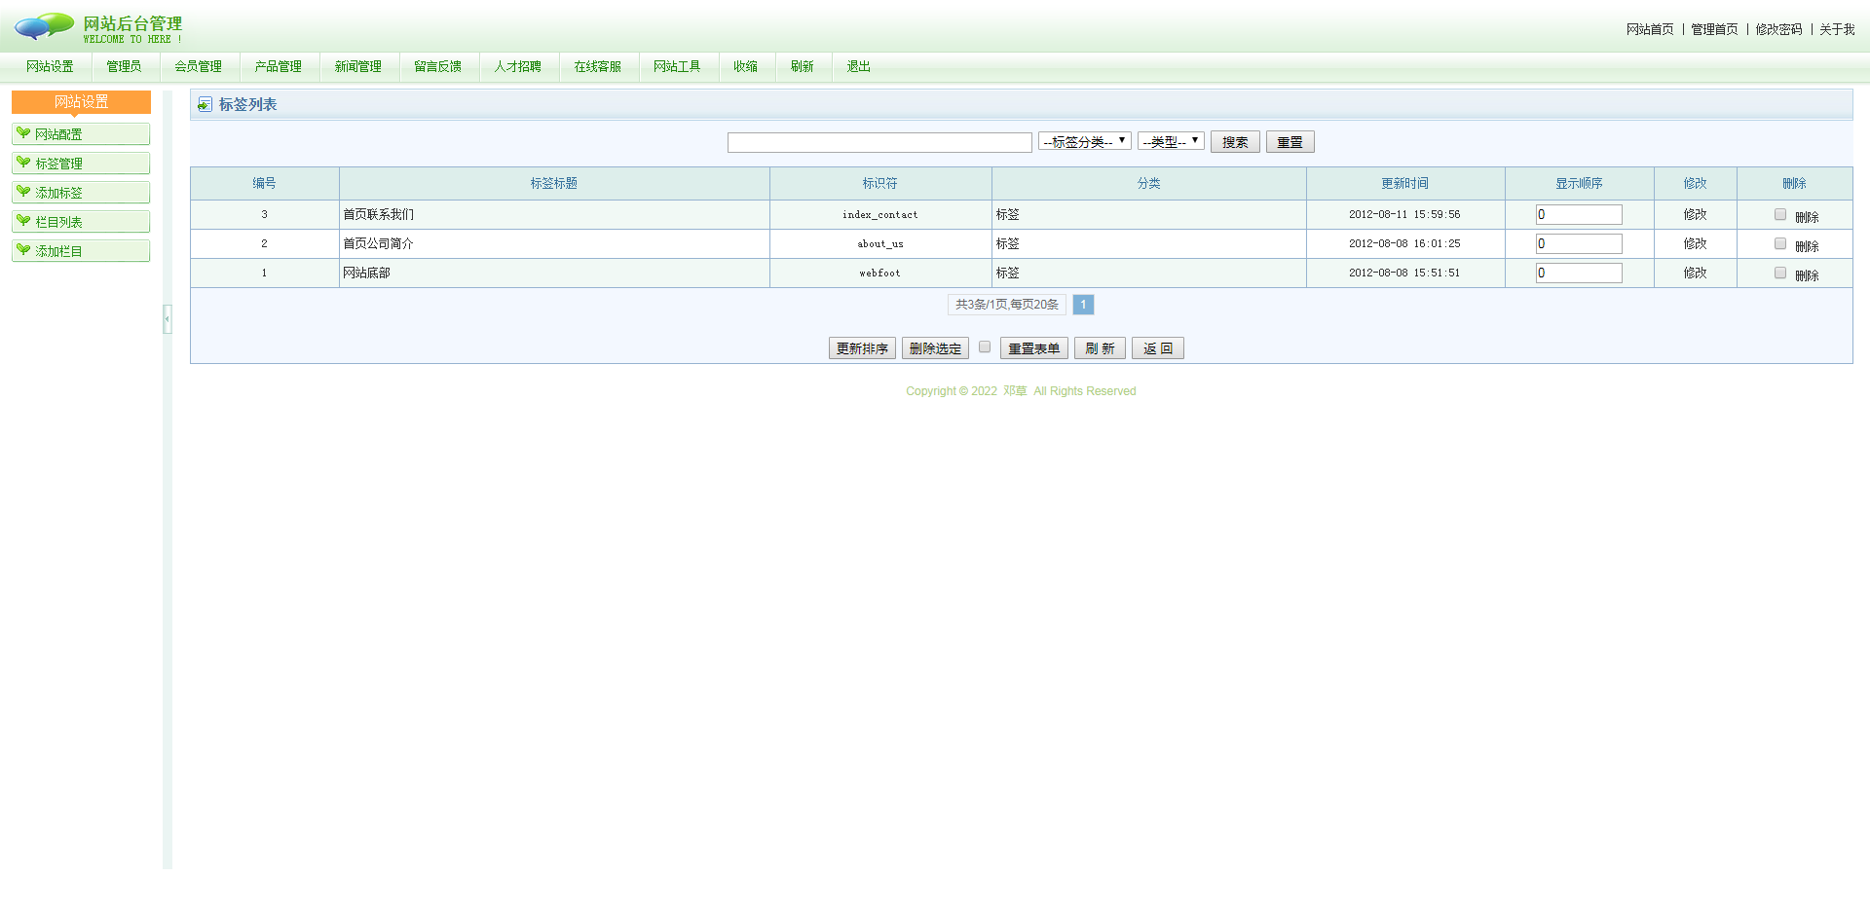
Task: Click 刷新 in the top navigation
Action: point(803,66)
